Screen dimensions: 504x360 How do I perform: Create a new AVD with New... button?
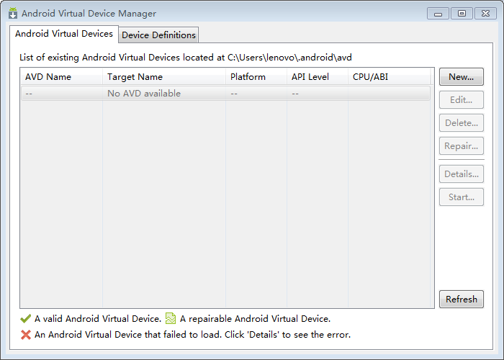tap(462, 77)
